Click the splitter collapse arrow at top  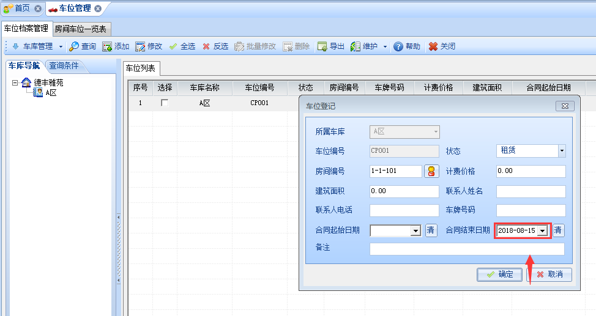click(119, 217)
